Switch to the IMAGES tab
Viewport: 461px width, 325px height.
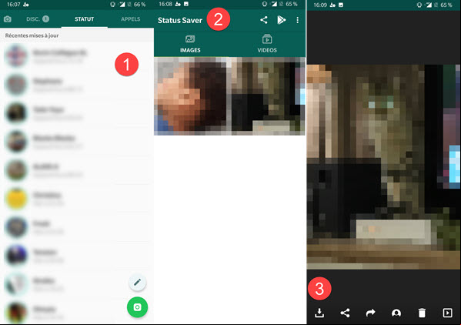pyautogui.click(x=190, y=44)
